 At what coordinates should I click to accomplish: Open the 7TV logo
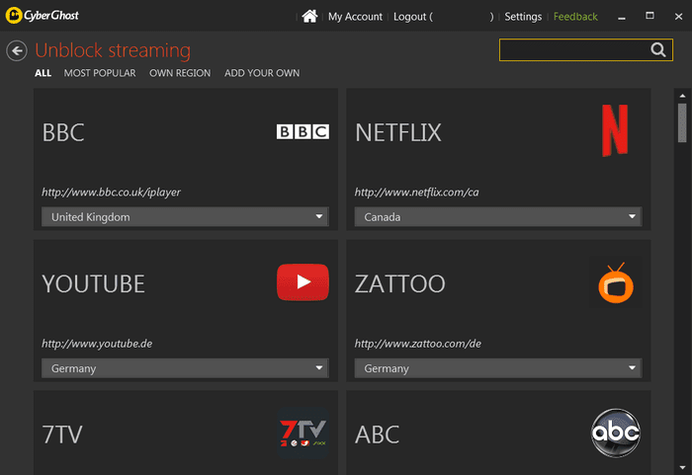pyautogui.click(x=303, y=433)
